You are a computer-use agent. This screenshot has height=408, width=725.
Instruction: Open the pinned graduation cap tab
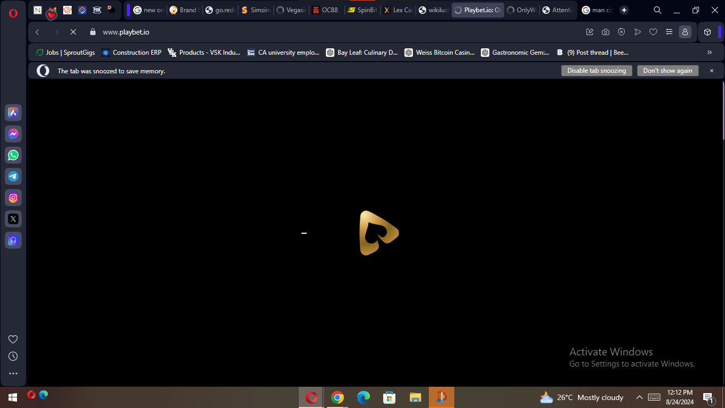click(67, 10)
